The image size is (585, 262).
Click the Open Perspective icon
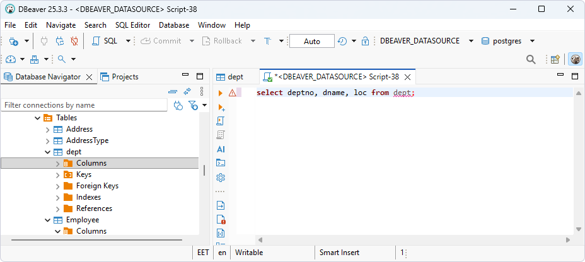click(555, 59)
